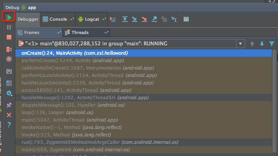Step into toolbar icon

coord(135,19)
